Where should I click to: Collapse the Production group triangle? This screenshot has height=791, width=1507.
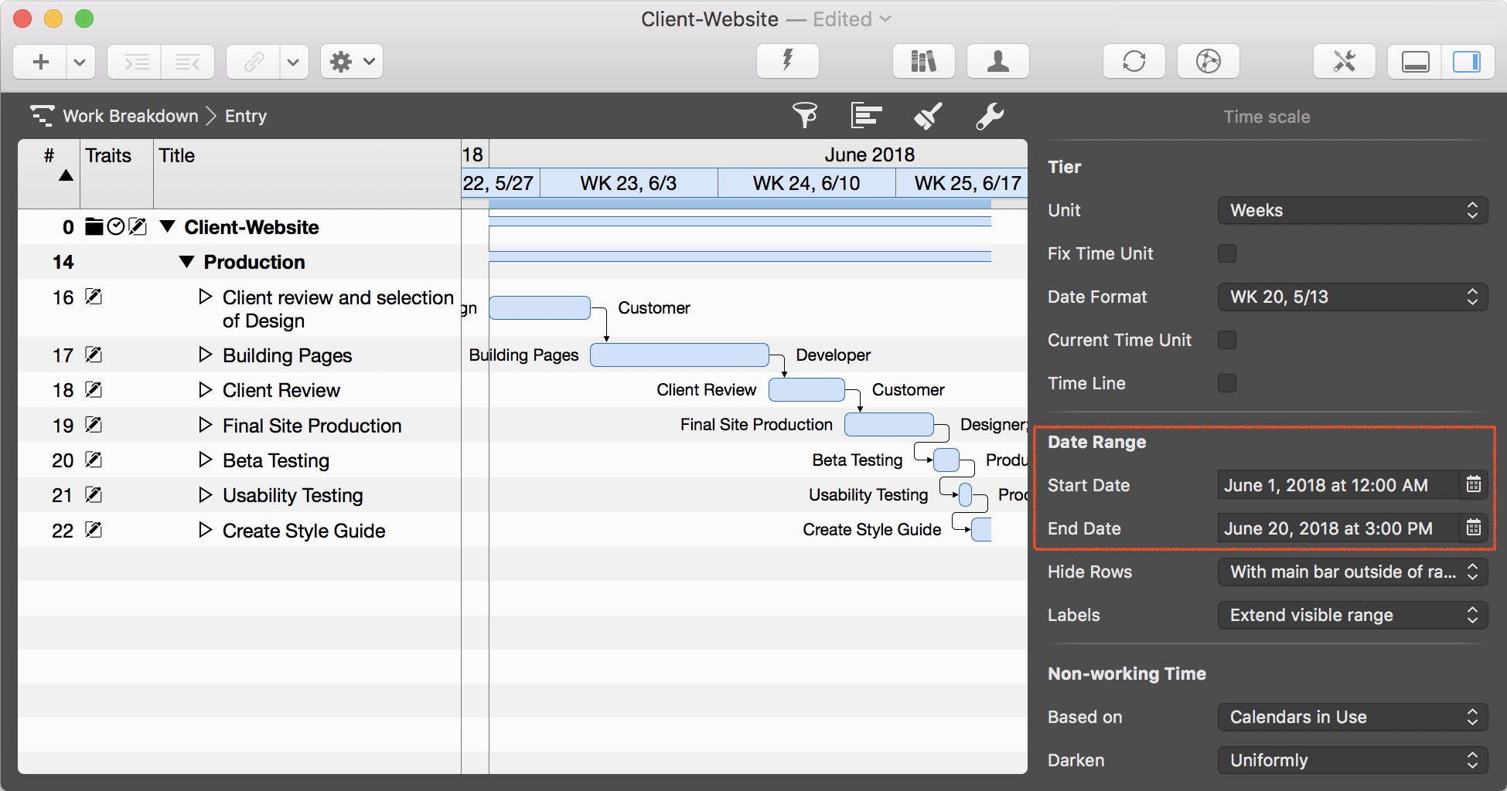click(x=186, y=262)
